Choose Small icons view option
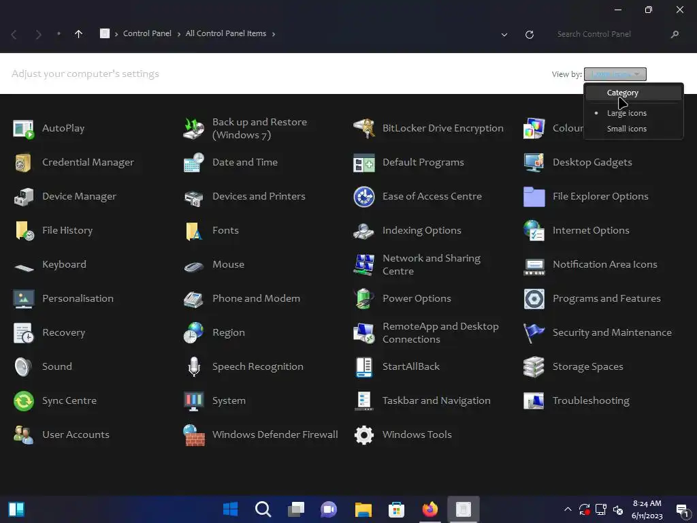This screenshot has width=697, height=523. [634, 129]
